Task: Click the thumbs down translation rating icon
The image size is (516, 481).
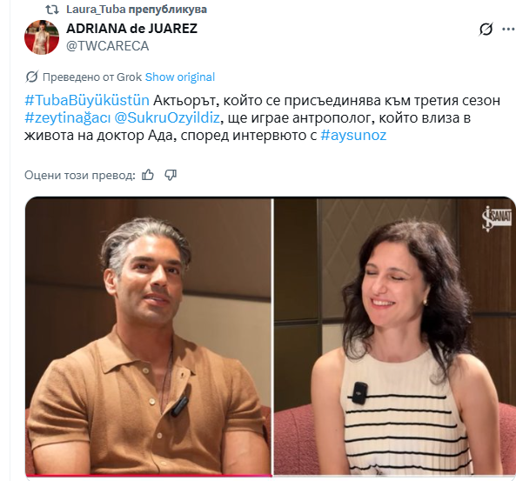Action: [171, 175]
